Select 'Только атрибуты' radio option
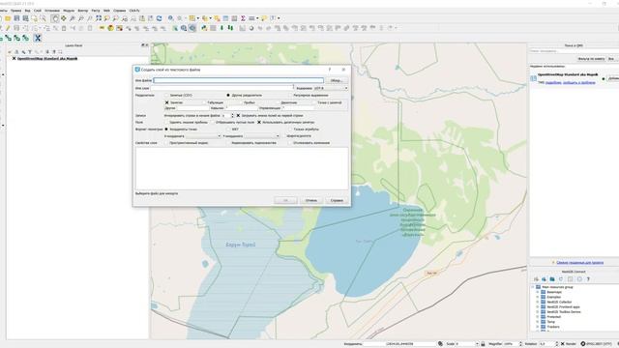This screenshot has height=348, width=619. click(290, 129)
